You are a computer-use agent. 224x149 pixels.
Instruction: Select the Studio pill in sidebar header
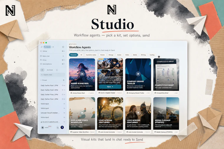[x=47, y=47]
